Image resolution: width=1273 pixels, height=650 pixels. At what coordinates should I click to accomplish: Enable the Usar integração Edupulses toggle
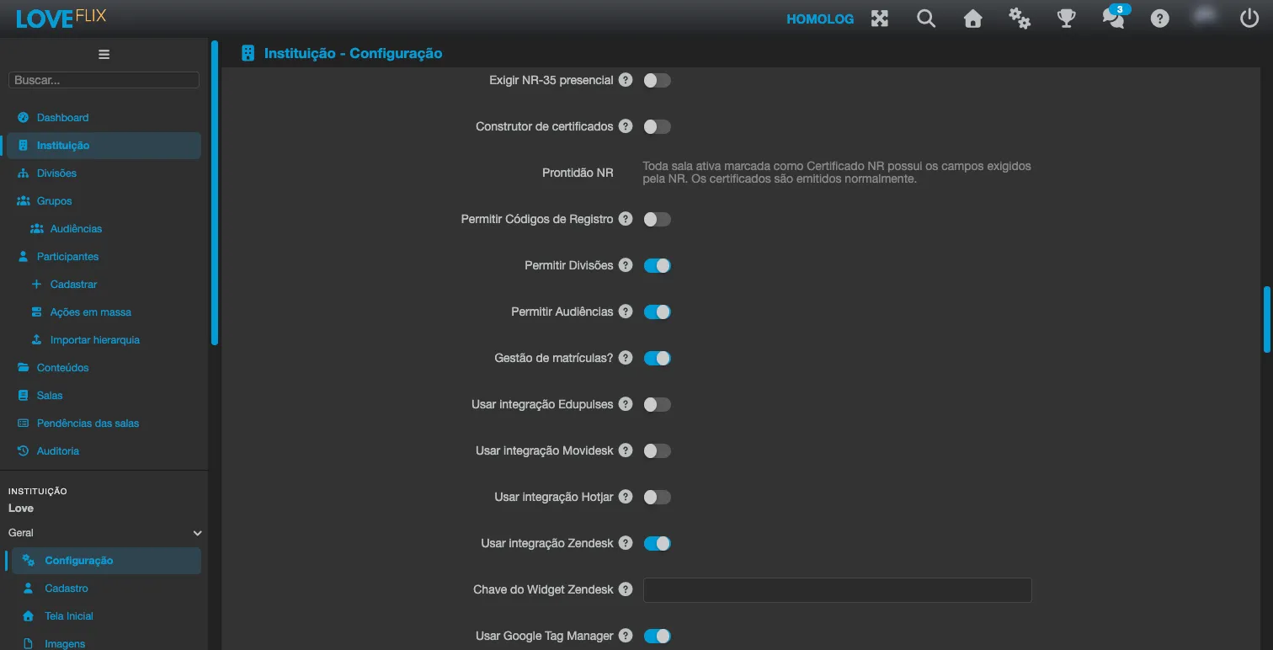point(657,404)
